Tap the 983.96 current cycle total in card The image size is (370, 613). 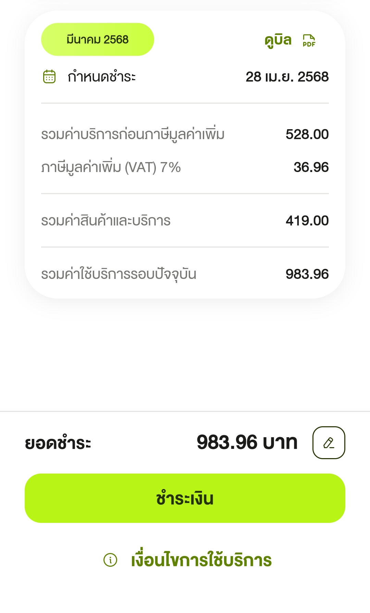[307, 274]
